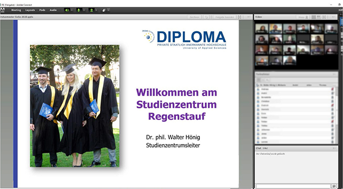343x189 pixels.
Task: Open the Chat pod options menu
Action: point(334,148)
